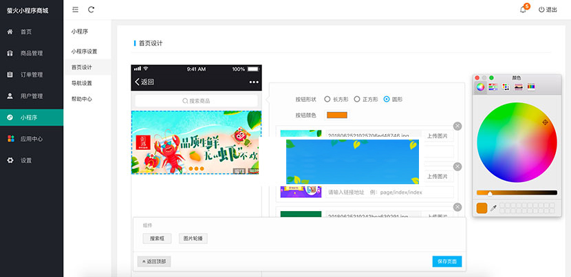Screen dimensions: 571x277
Task: Open the three-dot menu in the phone preview
Action: tap(254, 82)
